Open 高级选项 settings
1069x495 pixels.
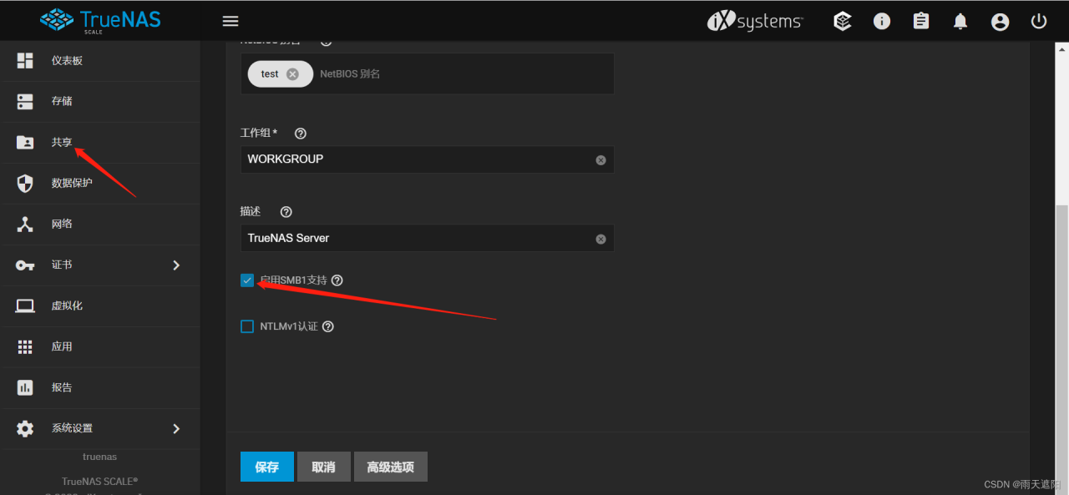(390, 467)
